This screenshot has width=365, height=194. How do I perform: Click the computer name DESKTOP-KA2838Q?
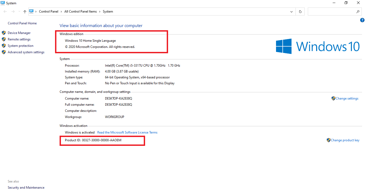point(119,98)
